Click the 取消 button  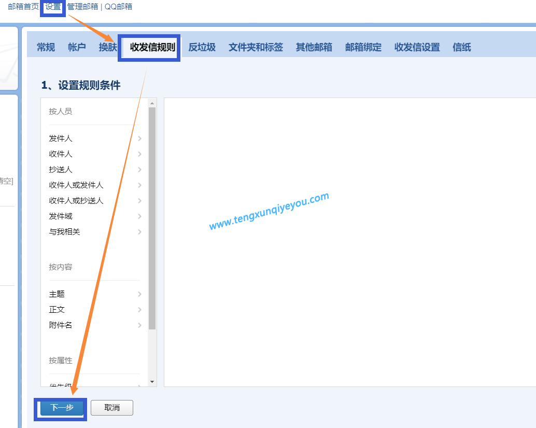[112, 408]
